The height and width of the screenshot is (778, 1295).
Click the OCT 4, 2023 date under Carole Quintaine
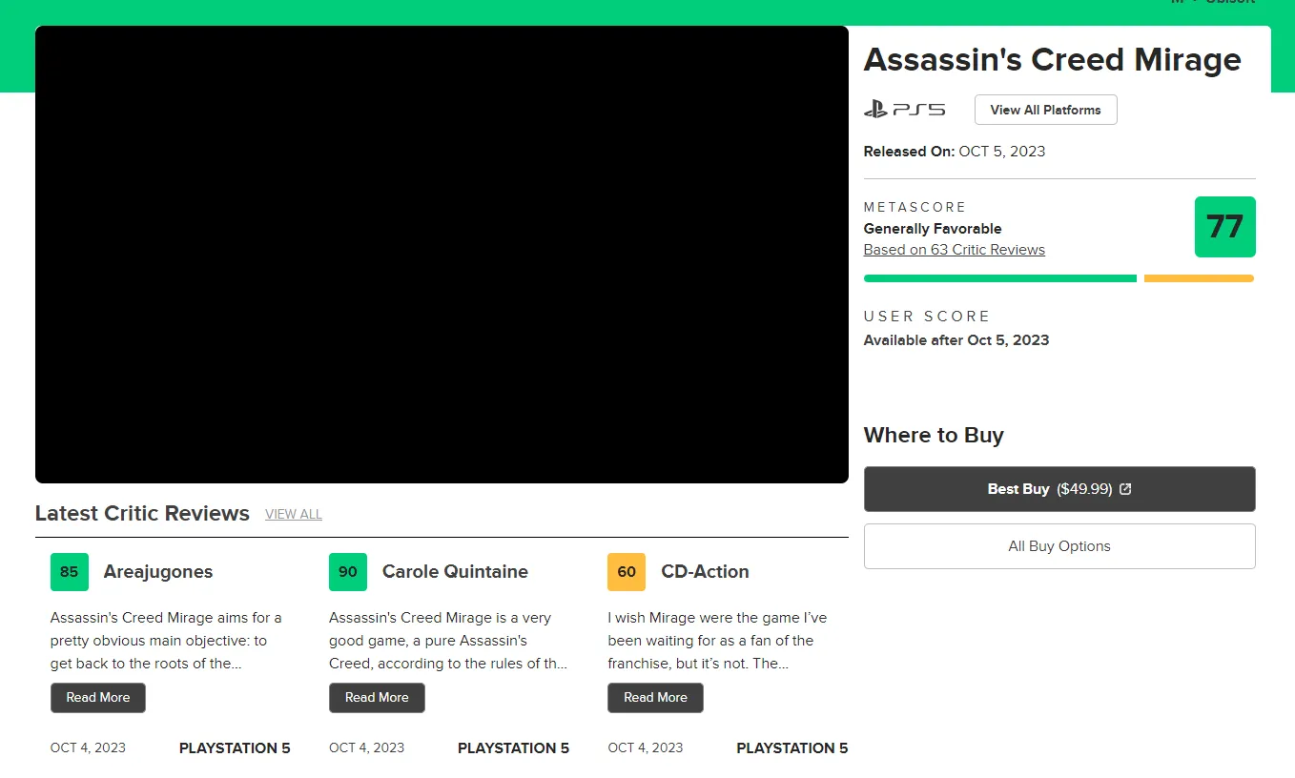[x=366, y=748]
